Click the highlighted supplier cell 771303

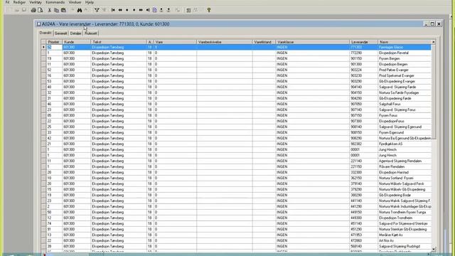pos(363,47)
